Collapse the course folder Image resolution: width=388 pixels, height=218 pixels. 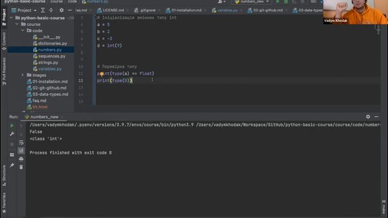tap(17, 24)
